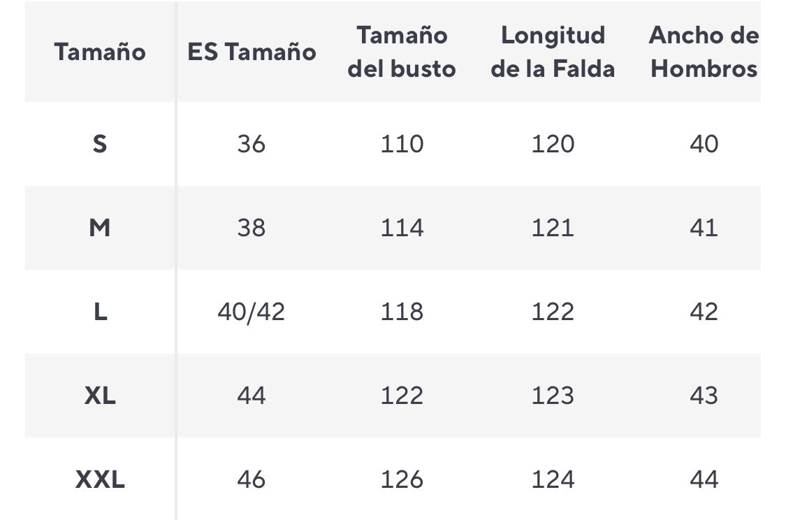Click the Tamaño column header
The height and width of the screenshot is (520, 786).
point(100,52)
